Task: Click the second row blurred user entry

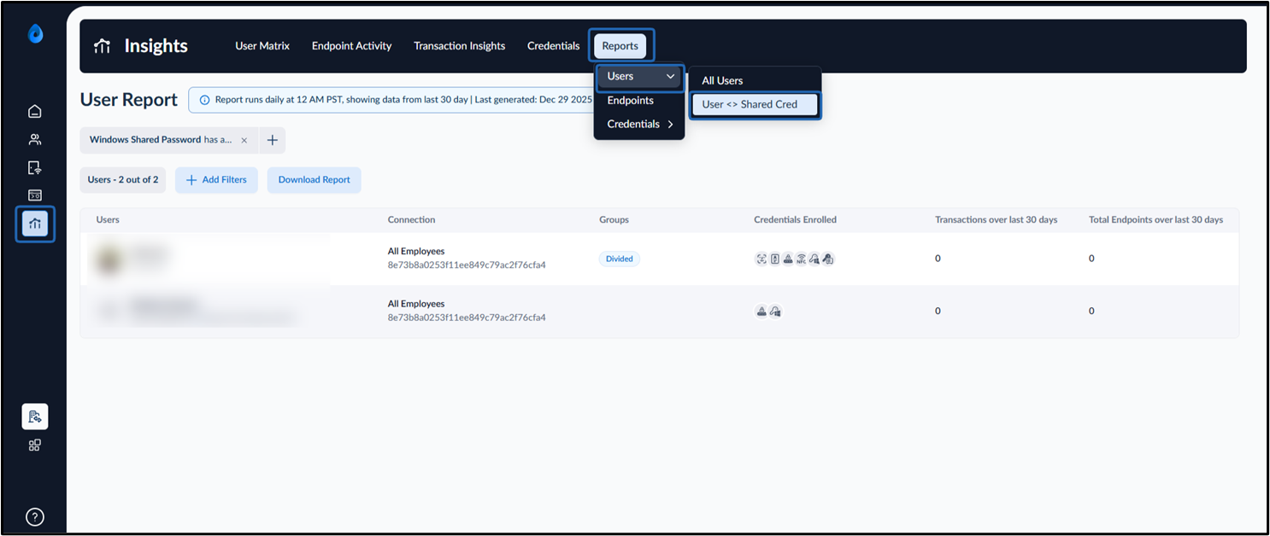Action: click(197, 311)
